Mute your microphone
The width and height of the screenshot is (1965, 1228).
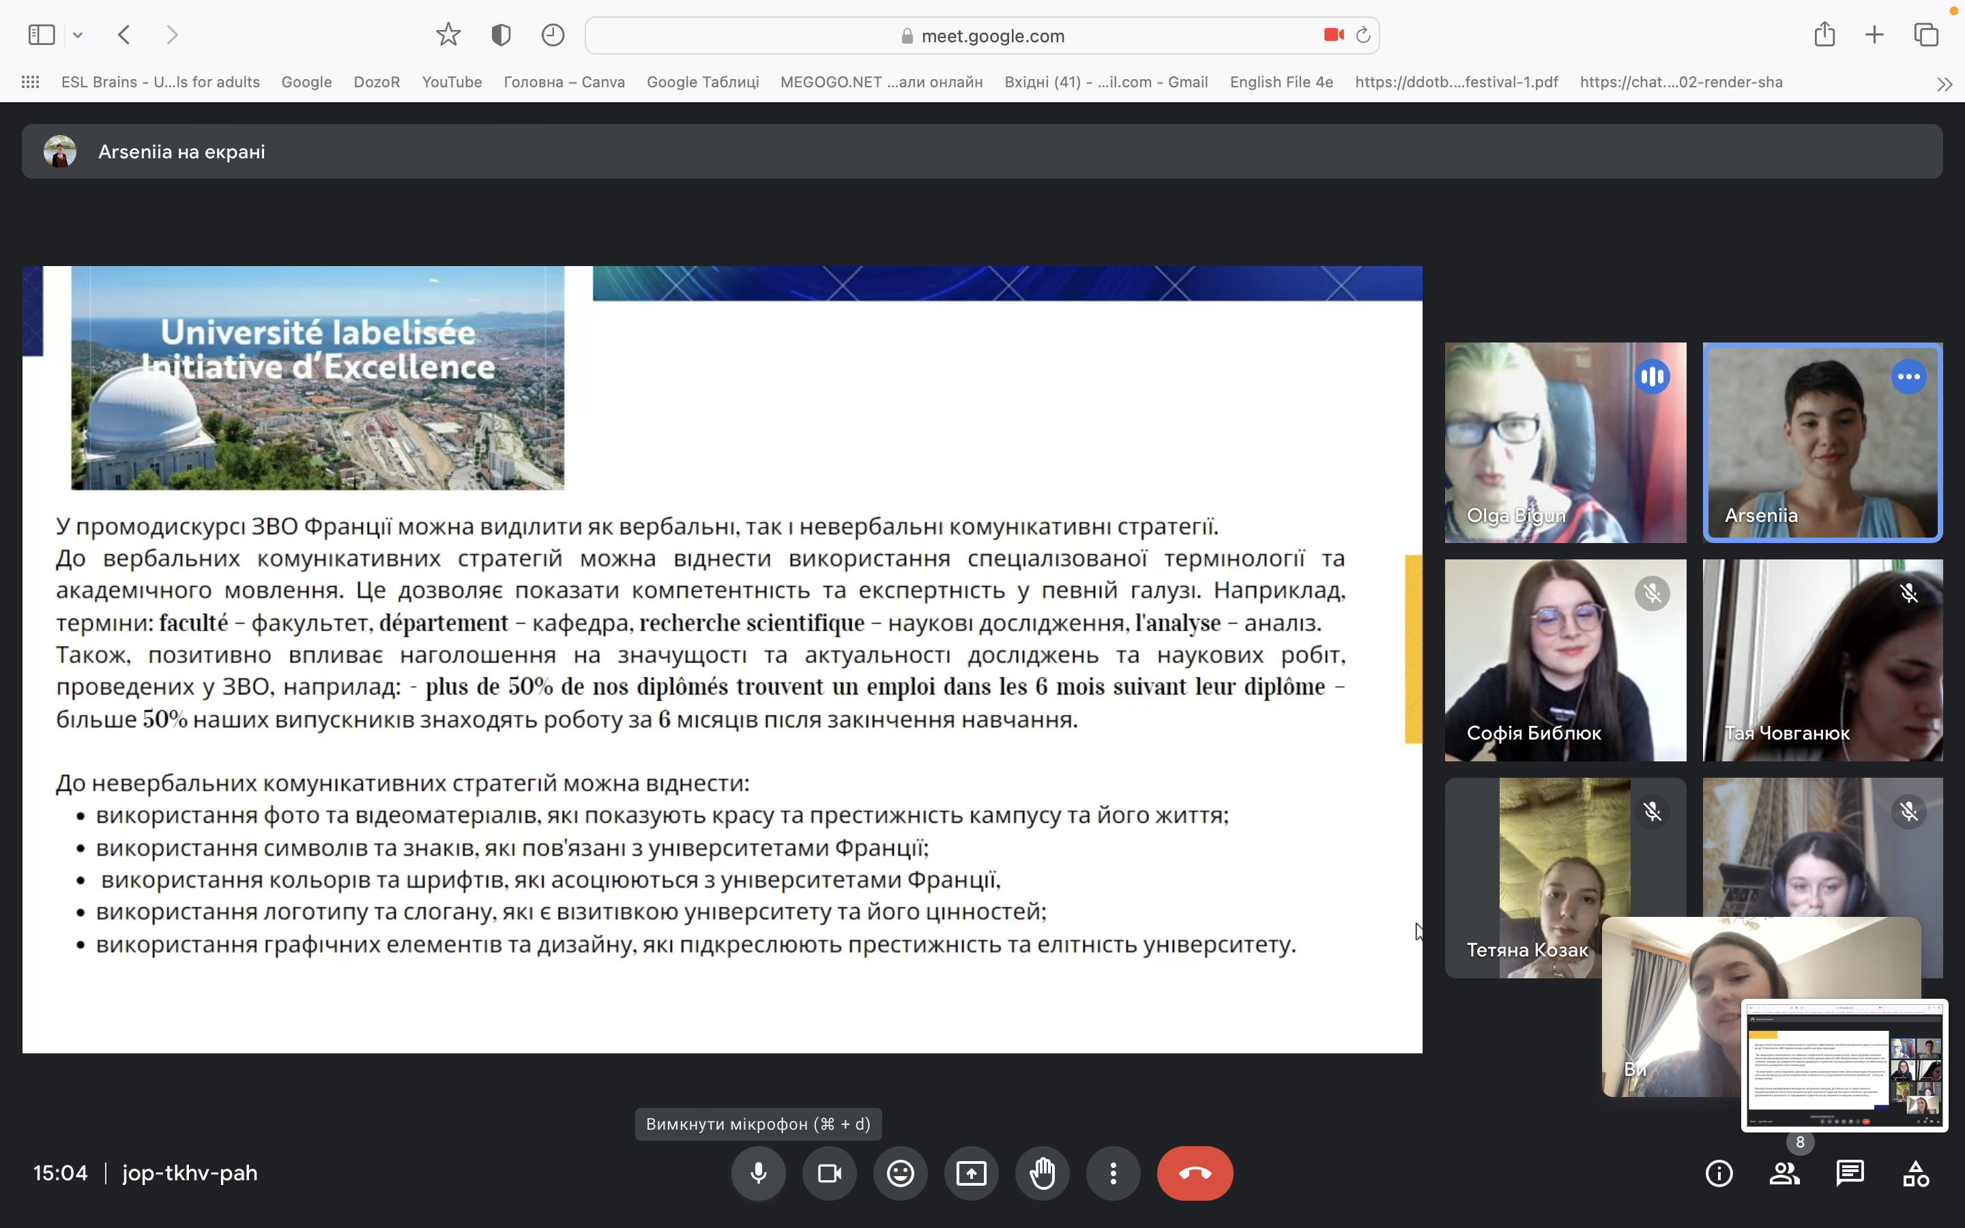click(x=759, y=1173)
